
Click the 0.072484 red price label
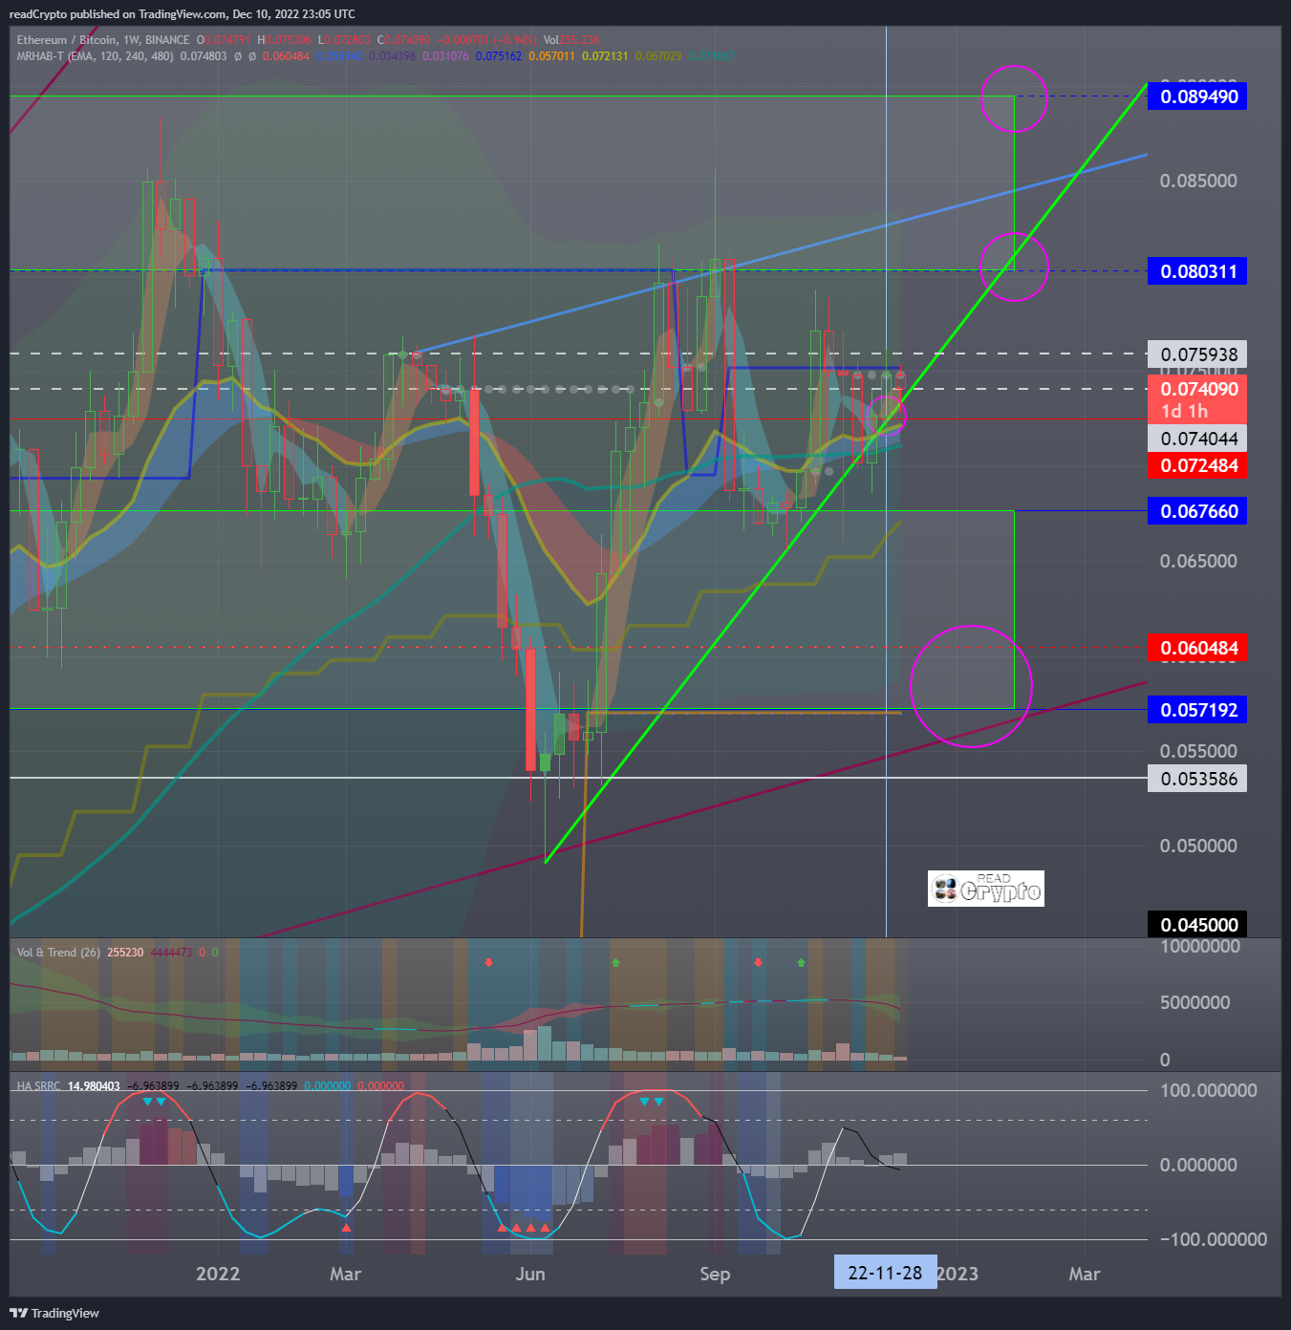[1198, 466]
